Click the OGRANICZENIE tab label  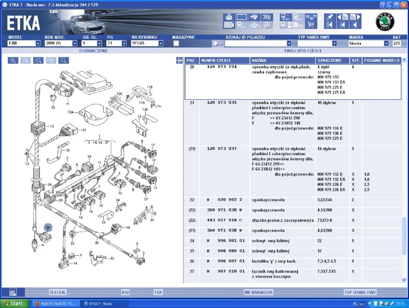point(93,51)
